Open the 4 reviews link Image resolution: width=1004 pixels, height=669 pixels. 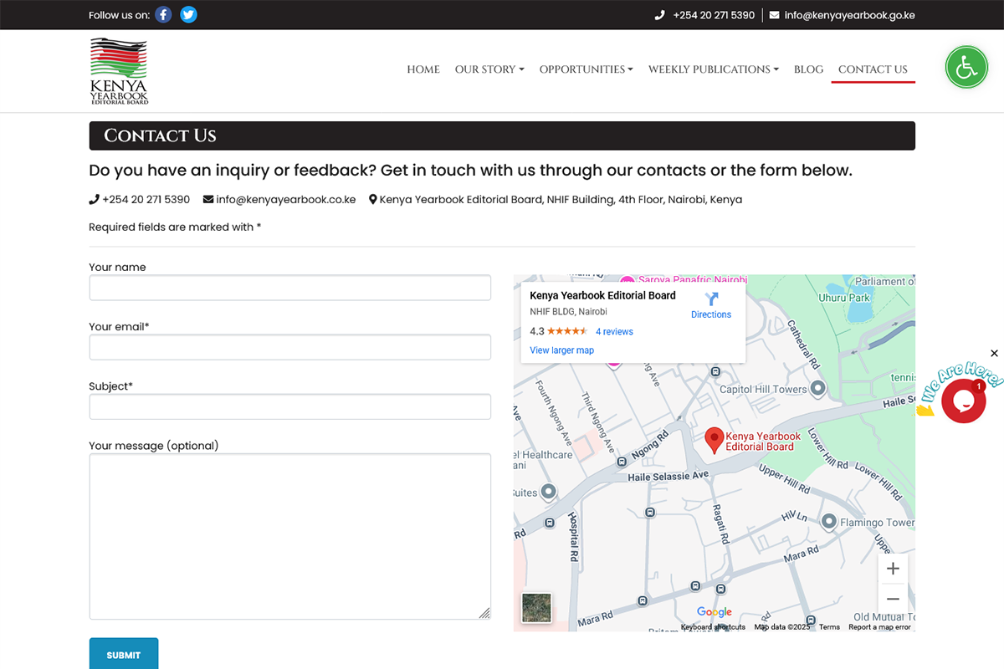pyautogui.click(x=614, y=332)
